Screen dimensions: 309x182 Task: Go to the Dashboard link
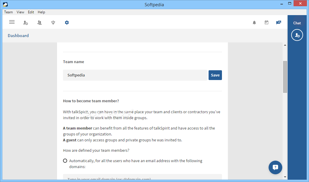tap(18, 36)
